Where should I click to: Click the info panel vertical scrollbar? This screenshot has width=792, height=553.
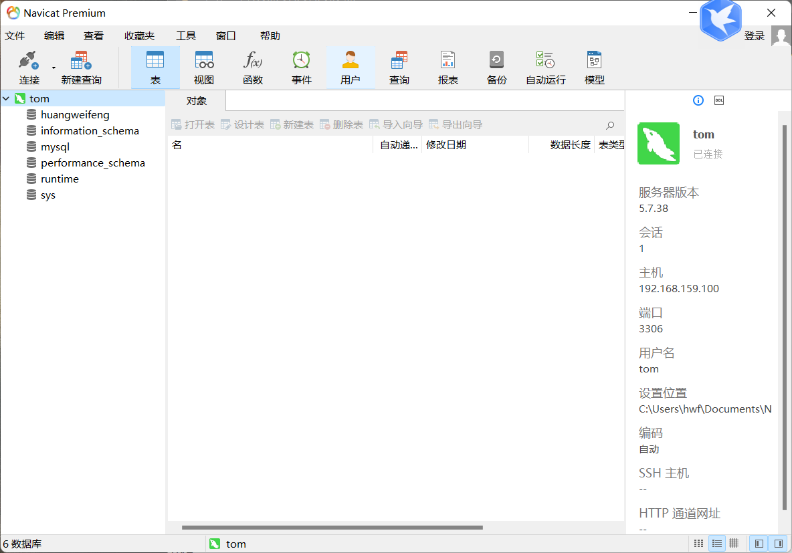785,317
